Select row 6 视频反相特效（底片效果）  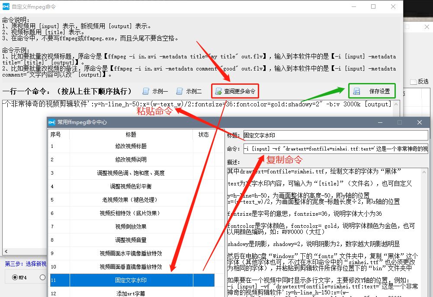coord(132,213)
